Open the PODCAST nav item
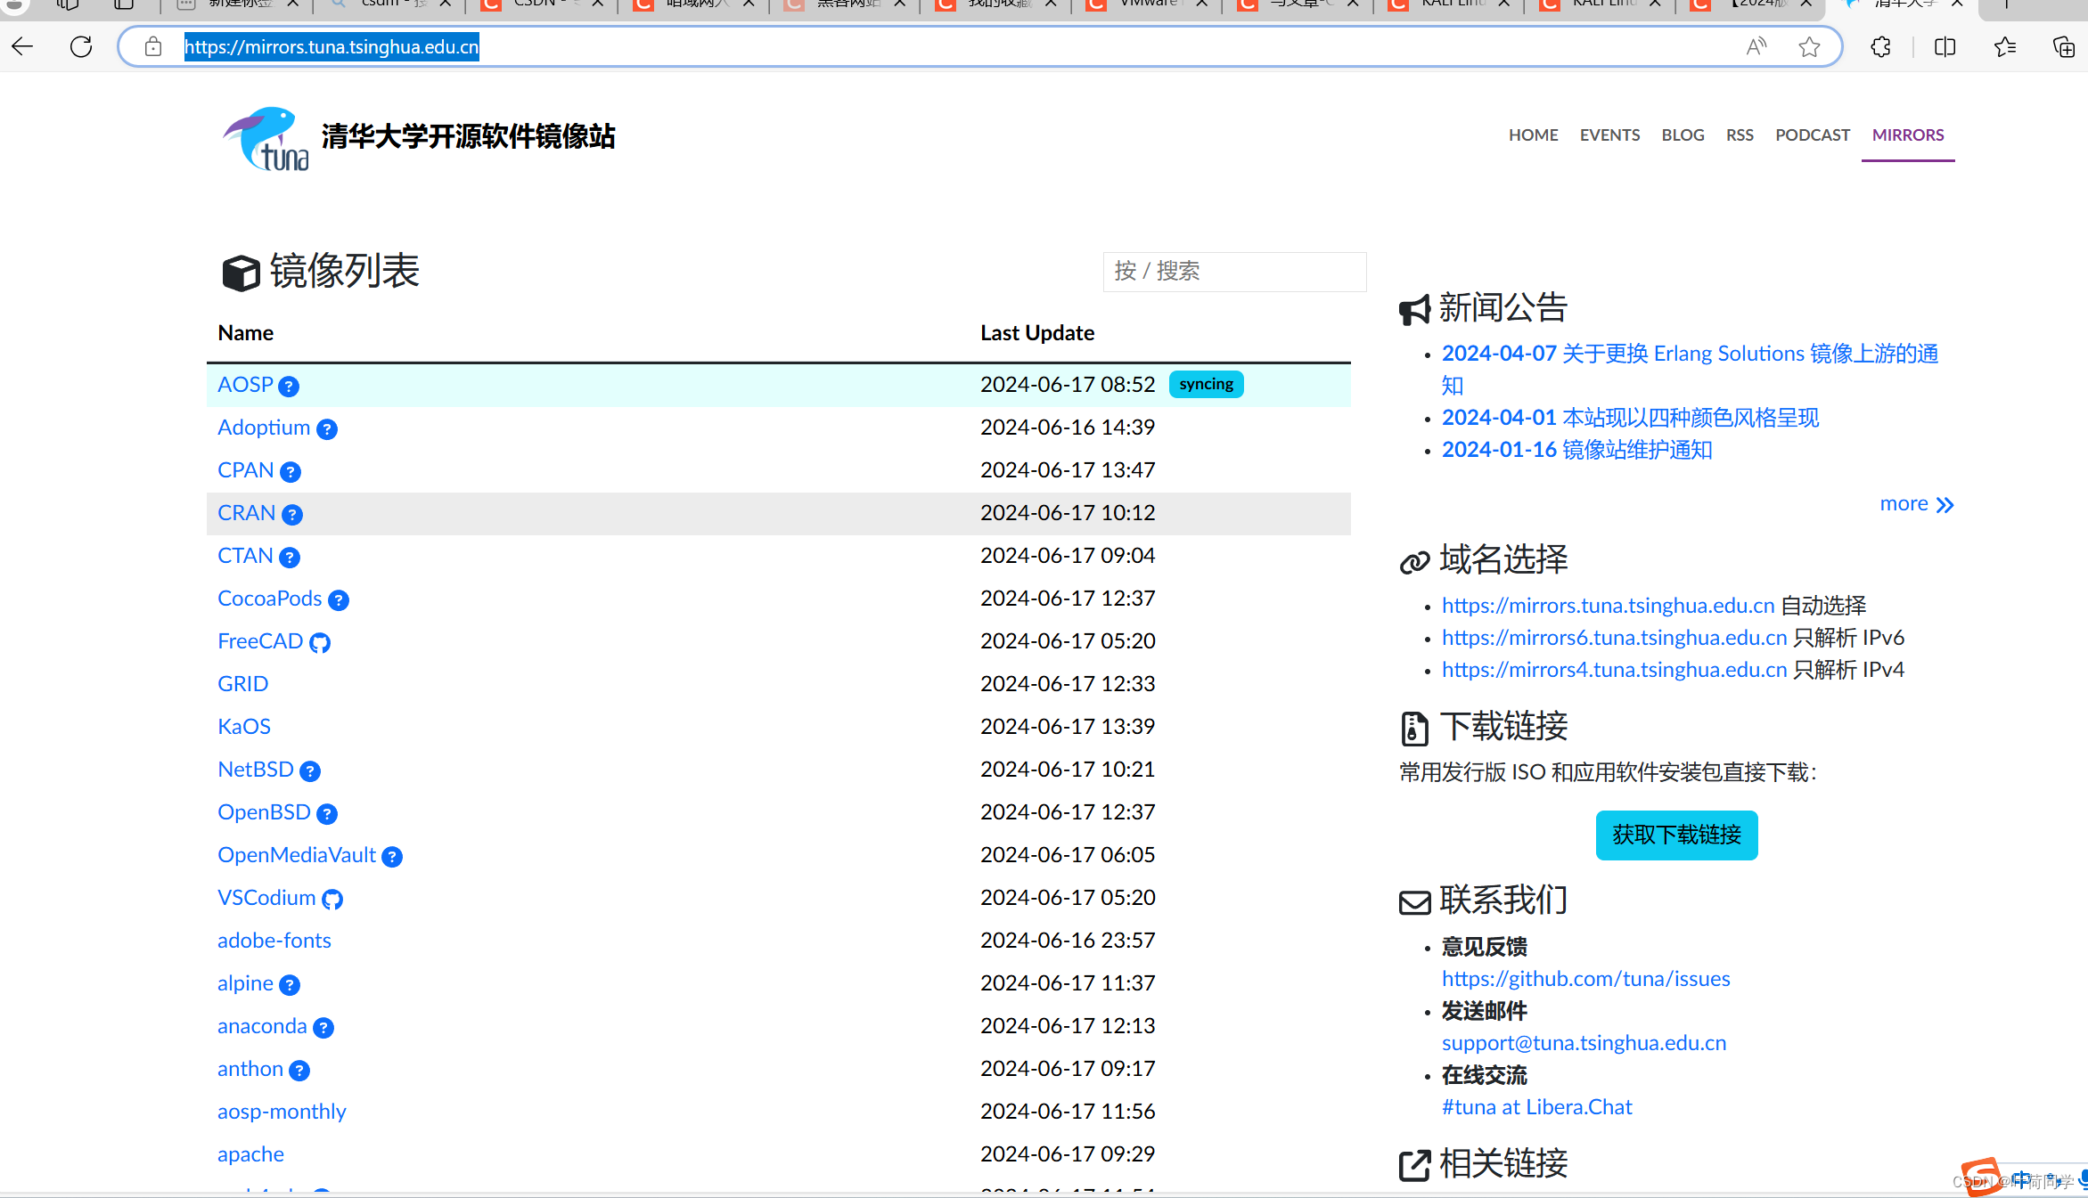This screenshot has width=2088, height=1198. point(1813,135)
